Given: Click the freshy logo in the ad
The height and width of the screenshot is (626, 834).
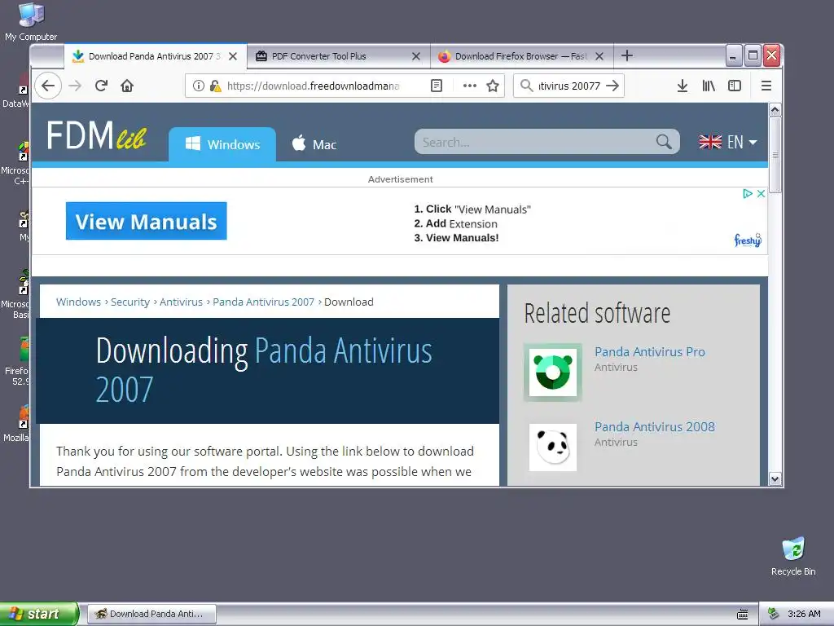Looking at the screenshot, I should (748, 240).
